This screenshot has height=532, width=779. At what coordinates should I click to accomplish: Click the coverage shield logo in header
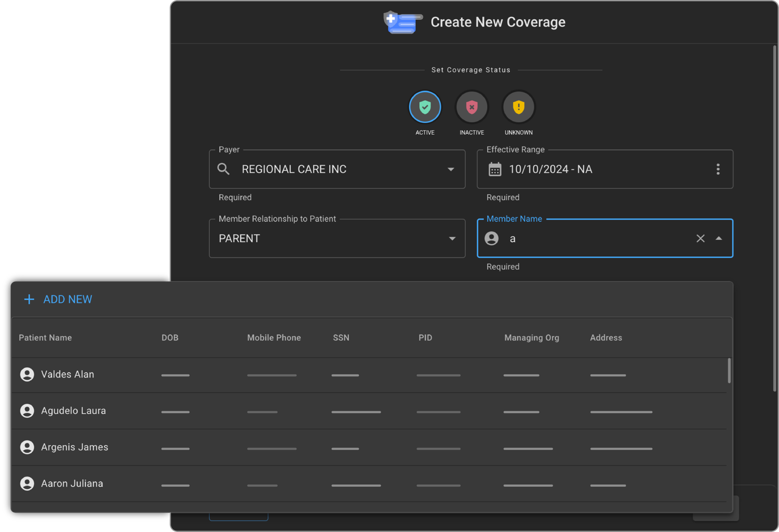pyautogui.click(x=402, y=22)
